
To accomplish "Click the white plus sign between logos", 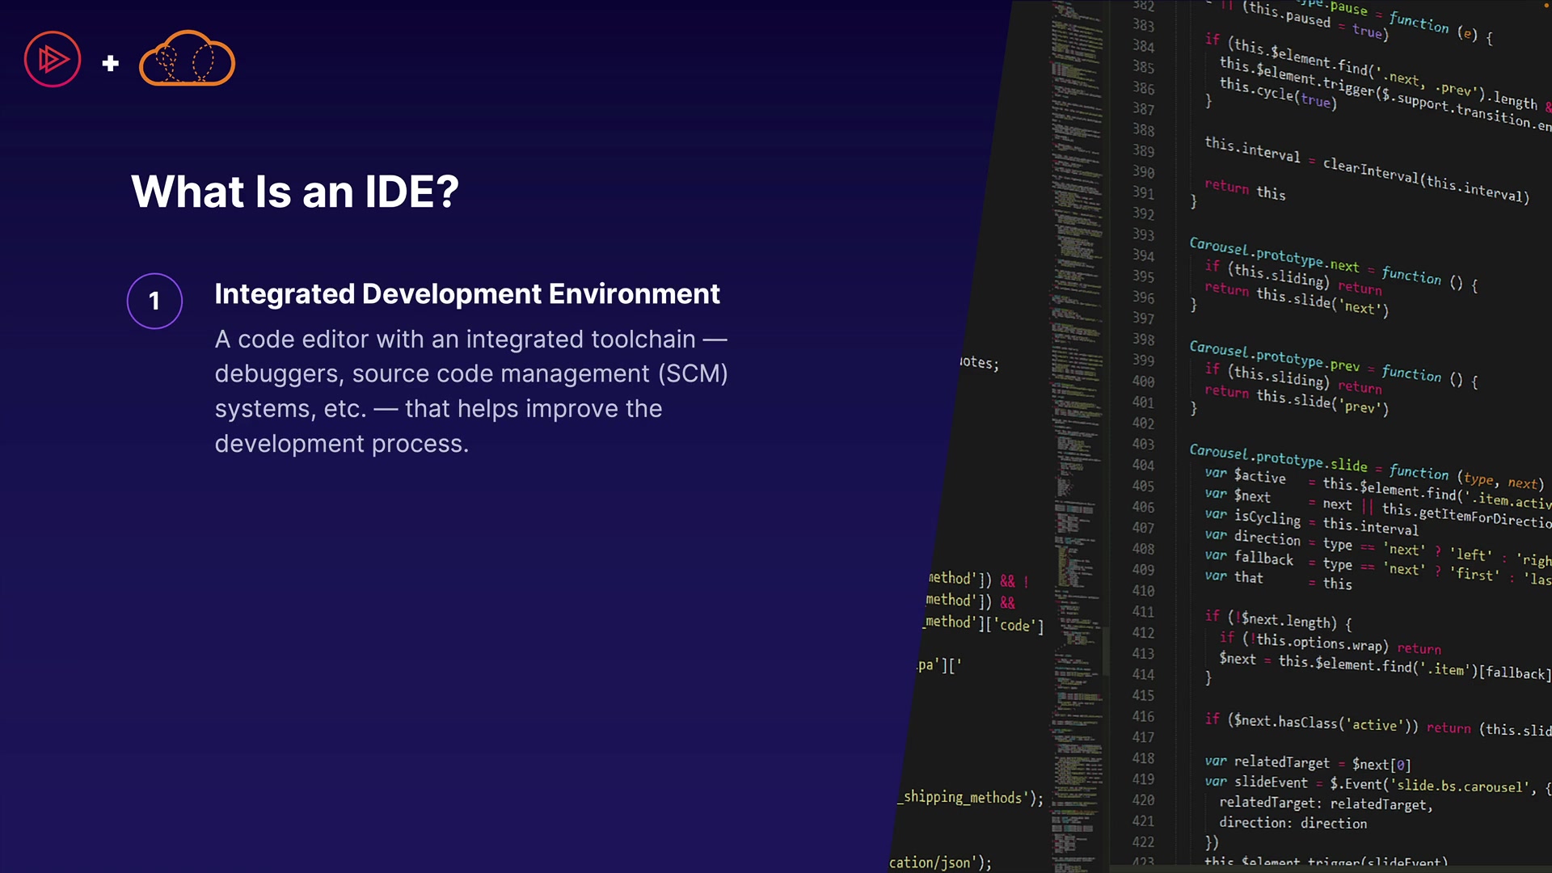I will point(111,63).
